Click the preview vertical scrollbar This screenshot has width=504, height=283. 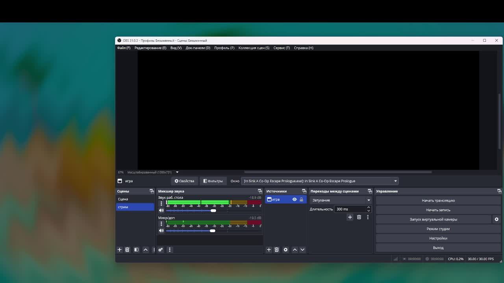[x=499, y=121]
